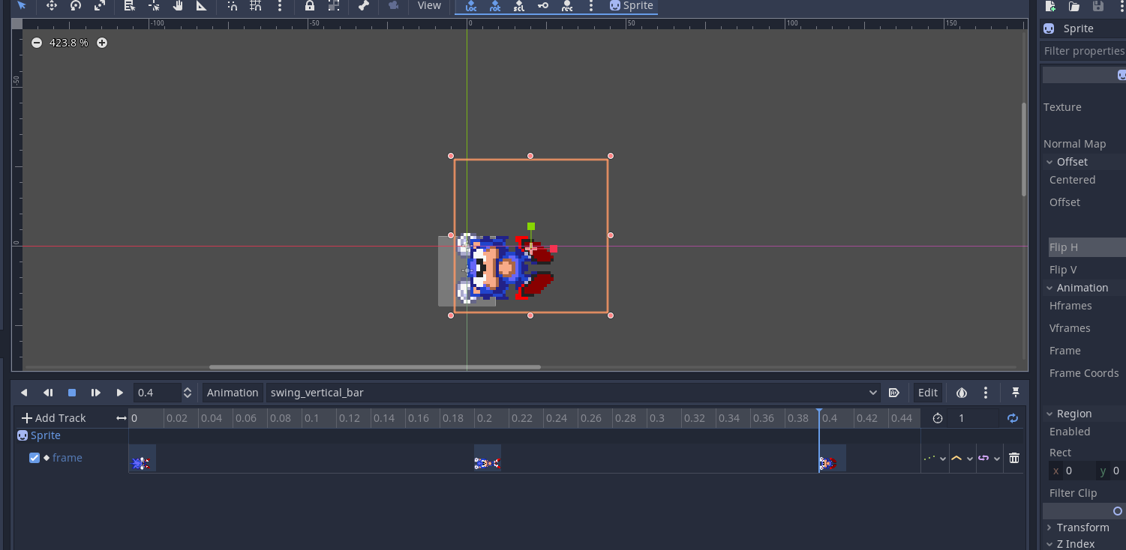
Task: Toggle the lock selected node icon
Action: pos(309,6)
